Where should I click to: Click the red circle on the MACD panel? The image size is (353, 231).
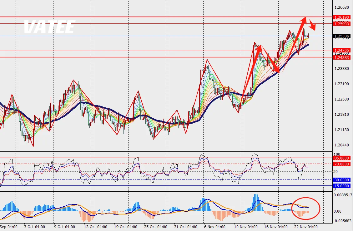pos(305,208)
